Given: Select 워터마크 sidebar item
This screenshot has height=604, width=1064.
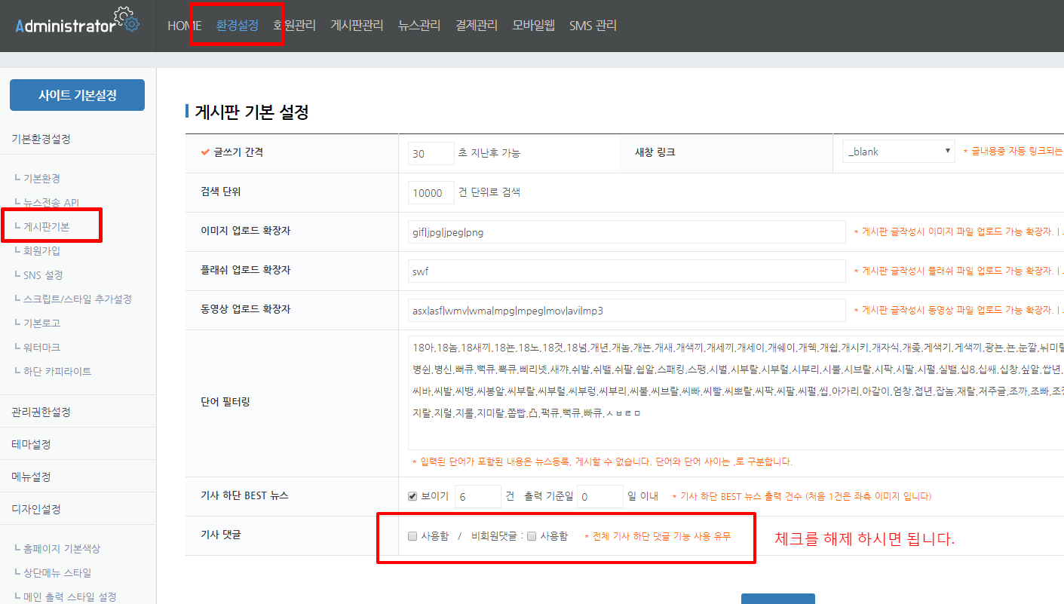Looking at the screenshot, I should click(x=41, y=347).
